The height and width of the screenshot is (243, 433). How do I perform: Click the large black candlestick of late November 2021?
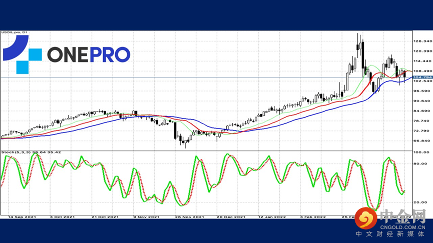tap(175, 130)
